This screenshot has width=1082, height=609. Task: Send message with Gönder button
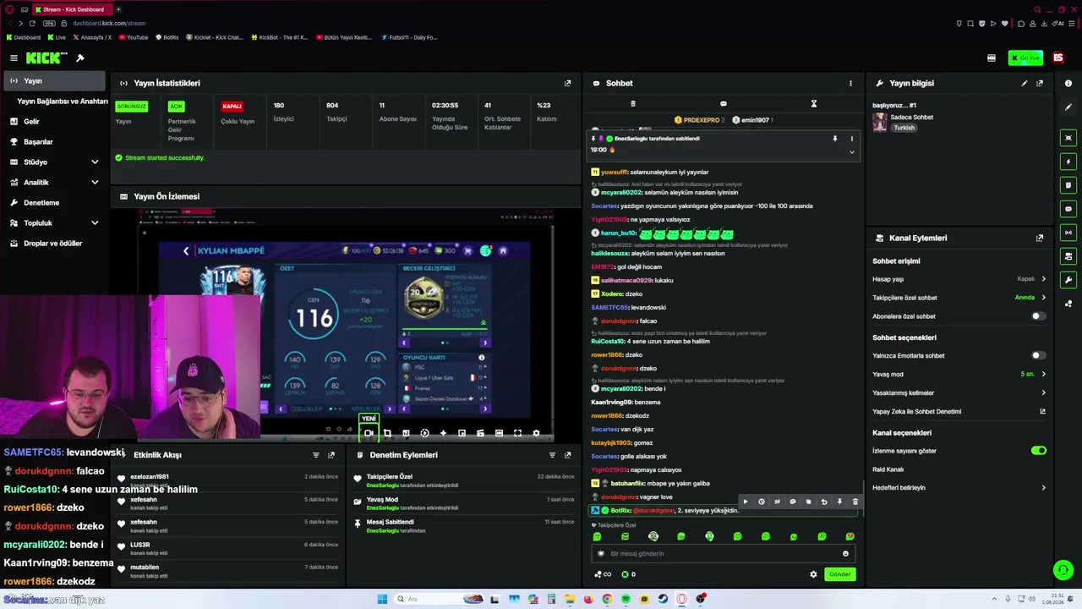839,574
